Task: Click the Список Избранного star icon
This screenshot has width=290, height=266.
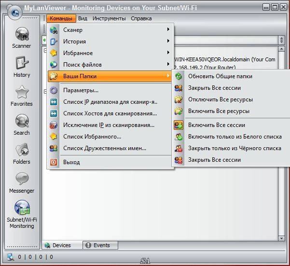Action: click(x=54, y=137)
